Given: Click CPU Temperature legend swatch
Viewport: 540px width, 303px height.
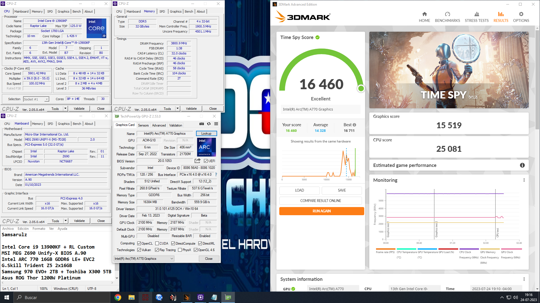Looking at the screenshot, I should (406, 249).
